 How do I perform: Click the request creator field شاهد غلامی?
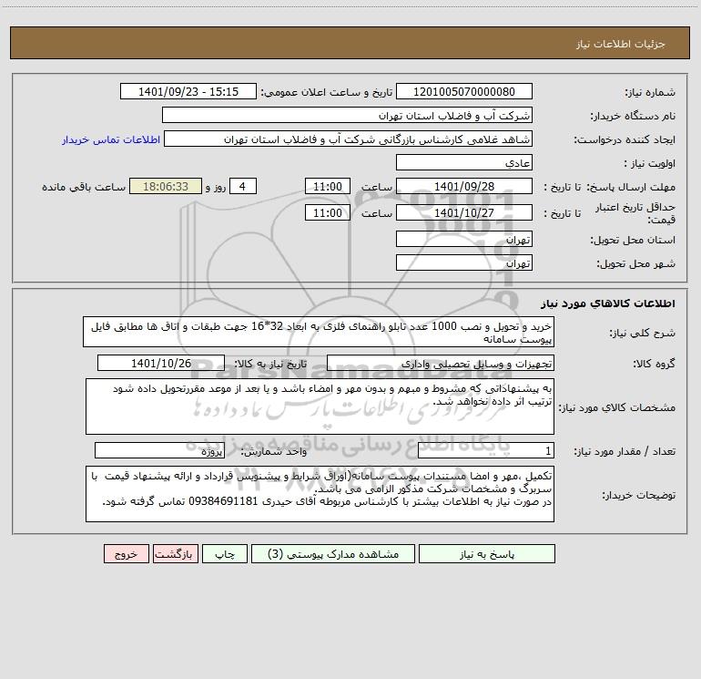[349, 139]
